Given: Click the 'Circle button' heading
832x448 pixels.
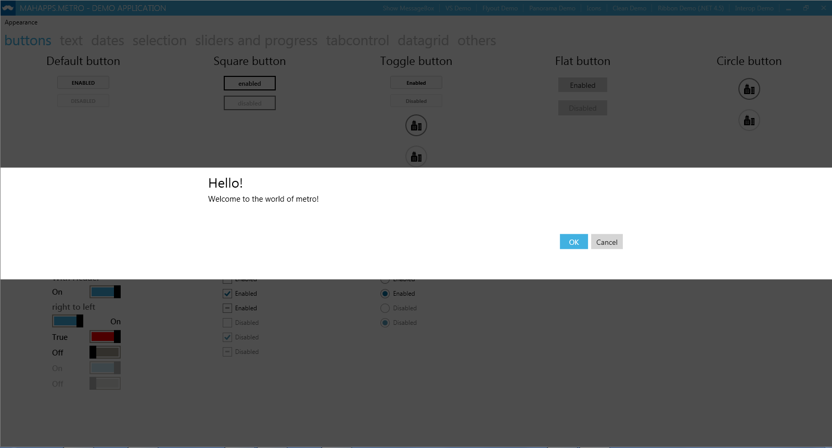Looking at the screenshot, I should pyautogui.click(x=749, y=61).
